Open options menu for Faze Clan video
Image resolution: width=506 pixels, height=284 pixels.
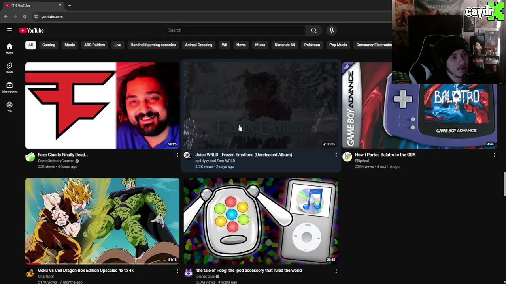(177, 155)
